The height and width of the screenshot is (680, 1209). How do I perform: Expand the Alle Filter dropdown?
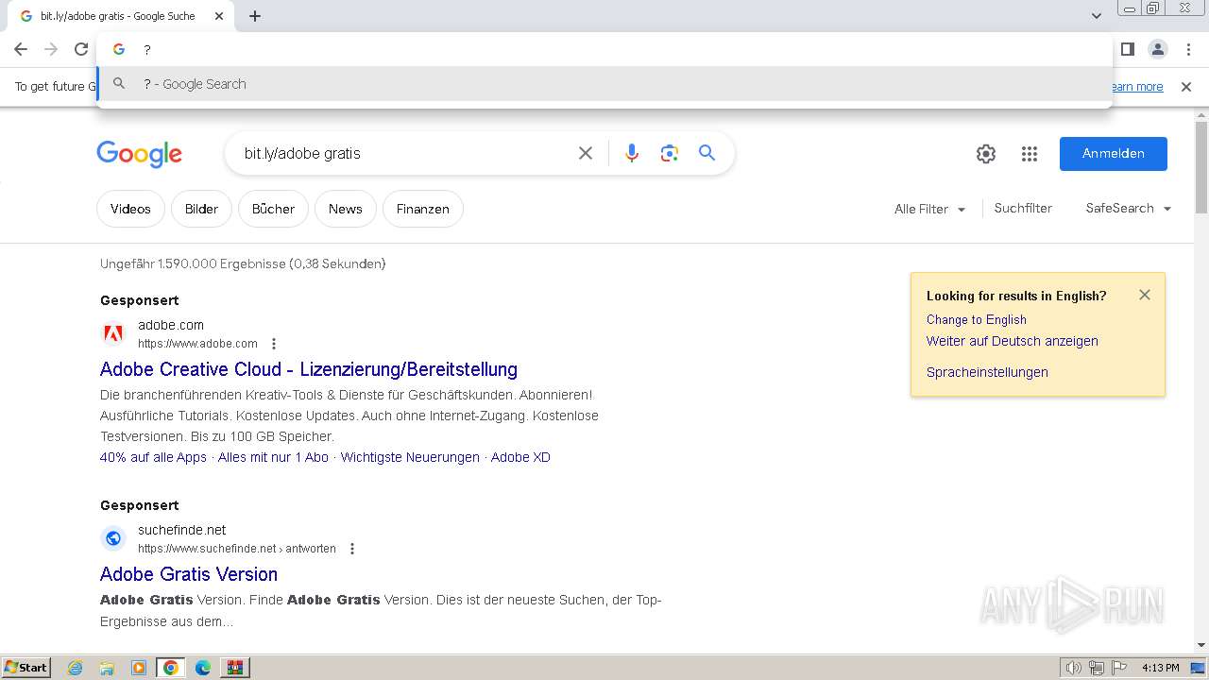(x=929, y=209)
